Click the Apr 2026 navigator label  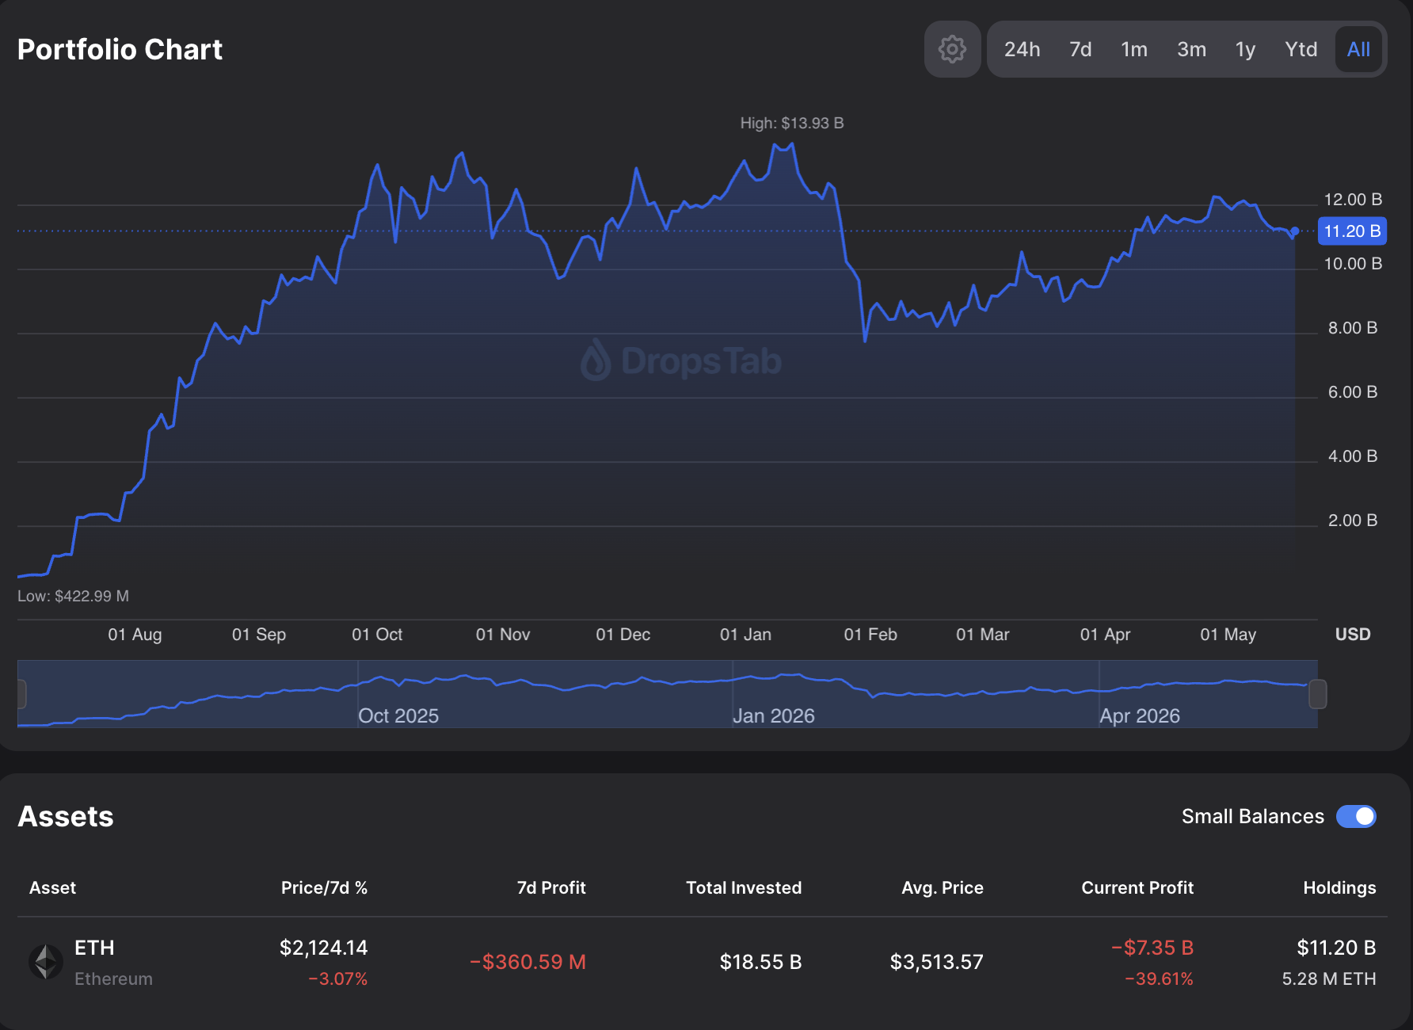tap(1140, 715)
